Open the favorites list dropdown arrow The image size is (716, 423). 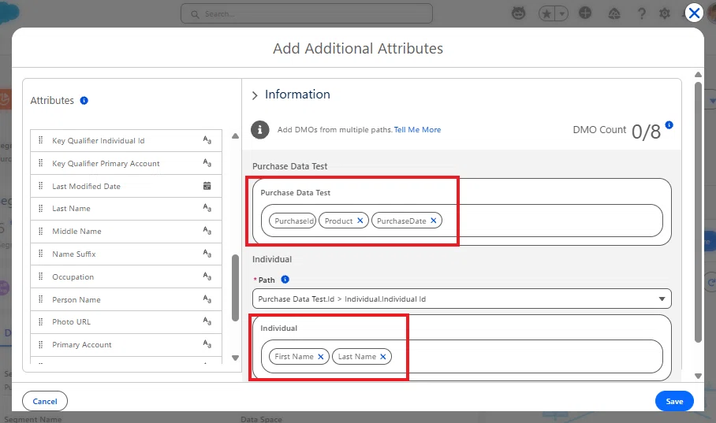[562, 13]
